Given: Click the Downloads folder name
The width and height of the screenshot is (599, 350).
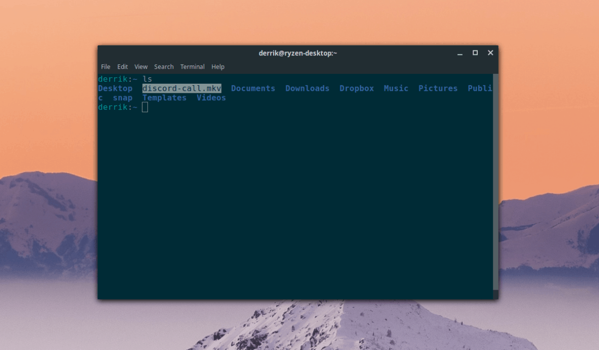Looking at the screenshot, I should tap(307, 88).
